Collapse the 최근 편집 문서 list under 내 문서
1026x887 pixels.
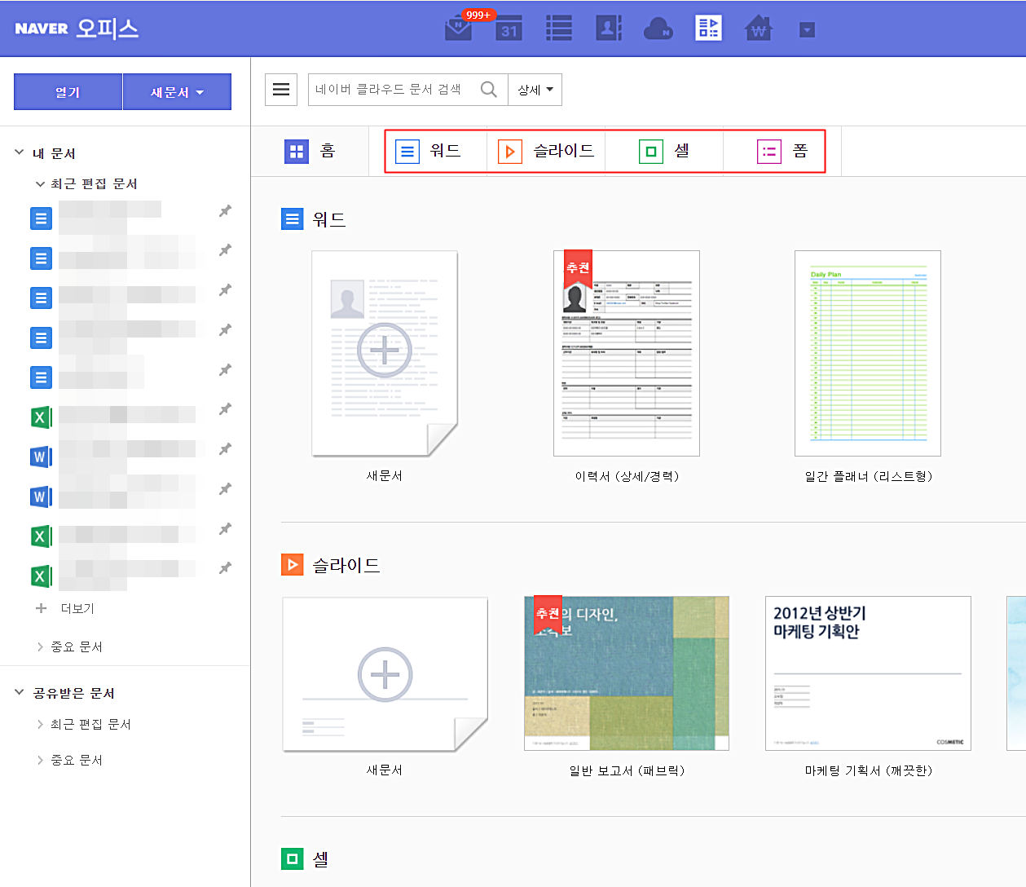pyautogui.click(x=40, y=184)
